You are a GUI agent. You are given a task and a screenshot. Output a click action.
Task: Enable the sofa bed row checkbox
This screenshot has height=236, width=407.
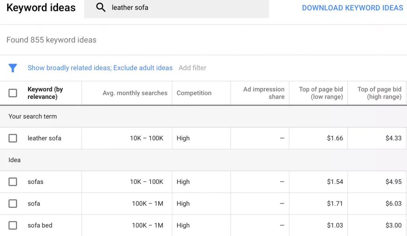pyautogui.click(x=13, y=225)
